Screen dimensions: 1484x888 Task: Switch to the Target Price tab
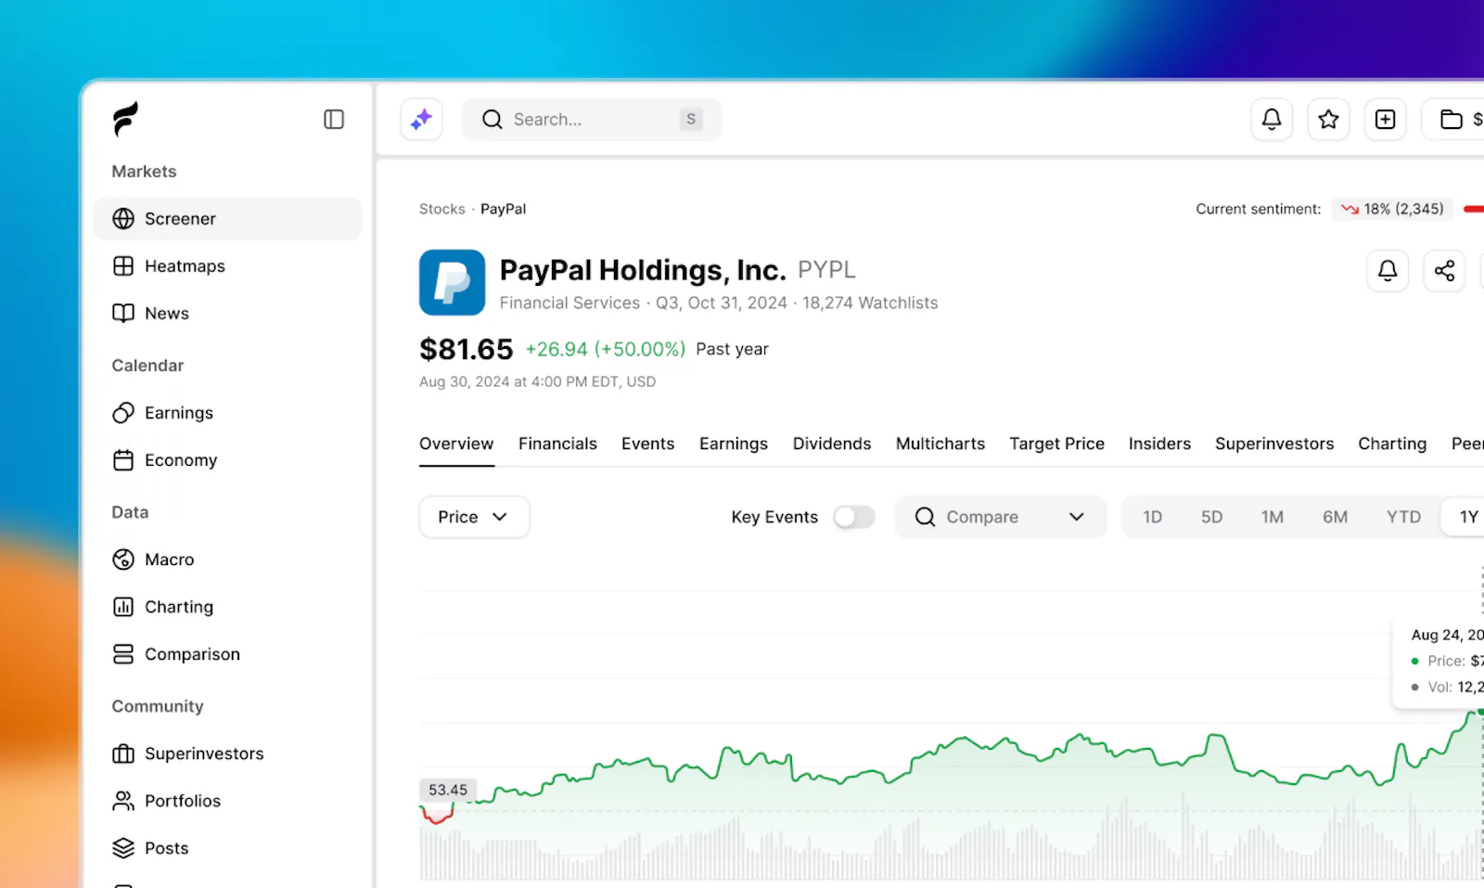[x=1056, y=444]
